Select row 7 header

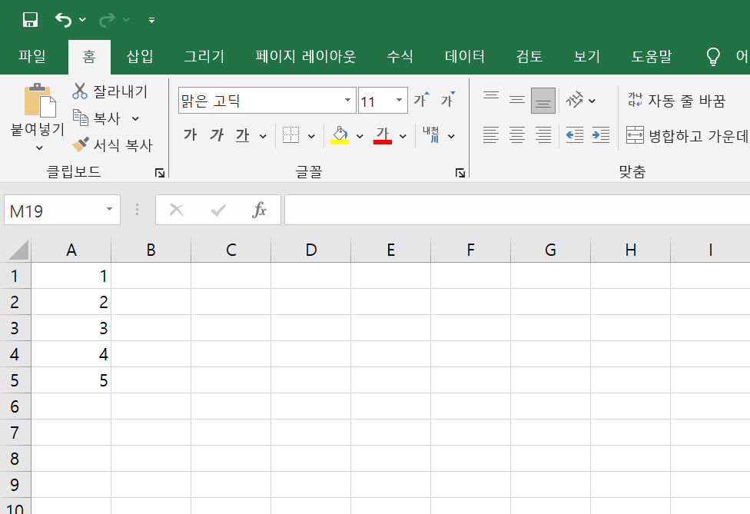(x=15, y=433)
